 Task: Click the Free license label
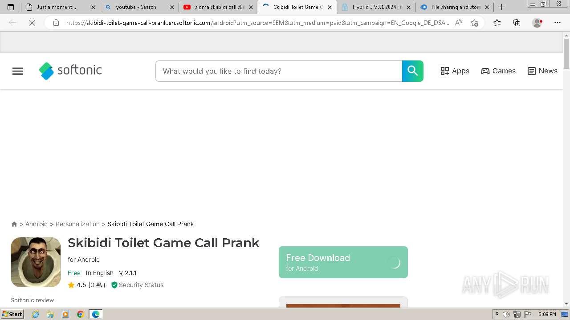point(74,273)
